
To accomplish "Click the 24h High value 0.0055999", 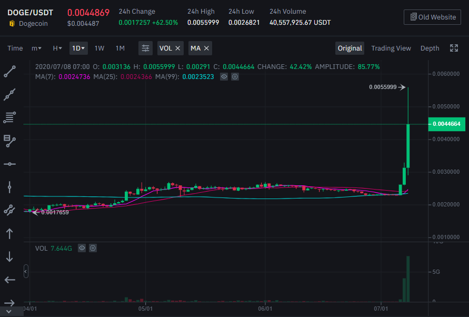I will pos(203,23).
